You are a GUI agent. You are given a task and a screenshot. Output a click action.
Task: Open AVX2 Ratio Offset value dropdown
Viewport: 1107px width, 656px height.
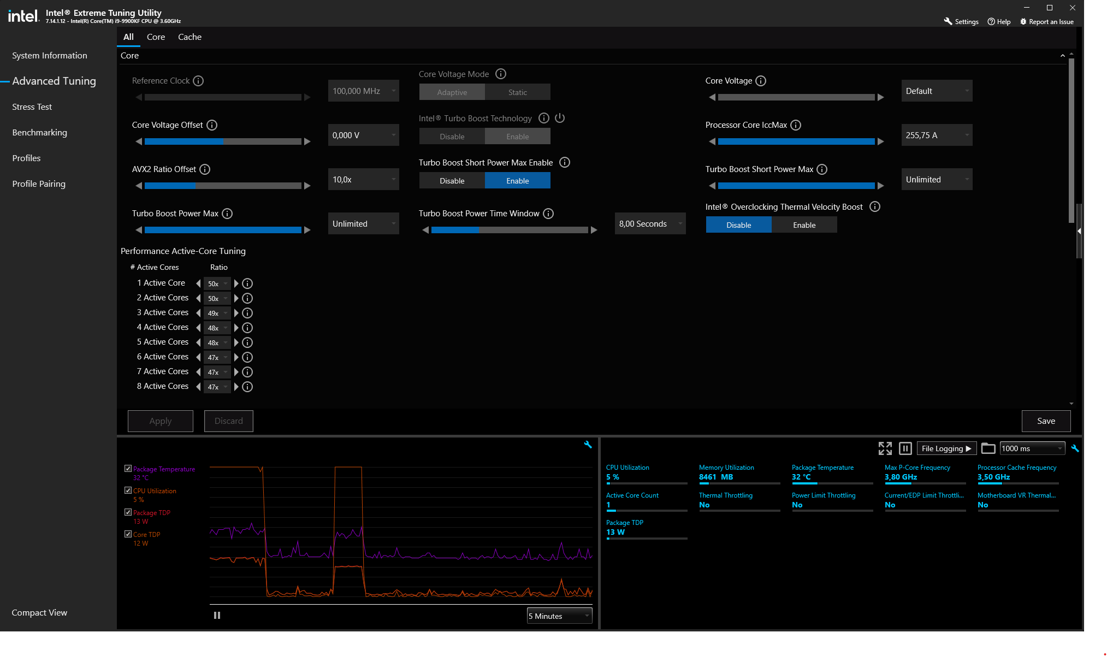[x=364, y=180]
